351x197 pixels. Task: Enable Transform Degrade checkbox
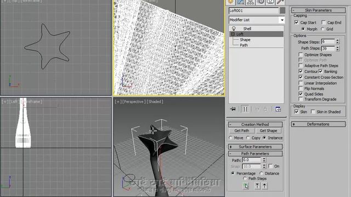coord(301,99)
